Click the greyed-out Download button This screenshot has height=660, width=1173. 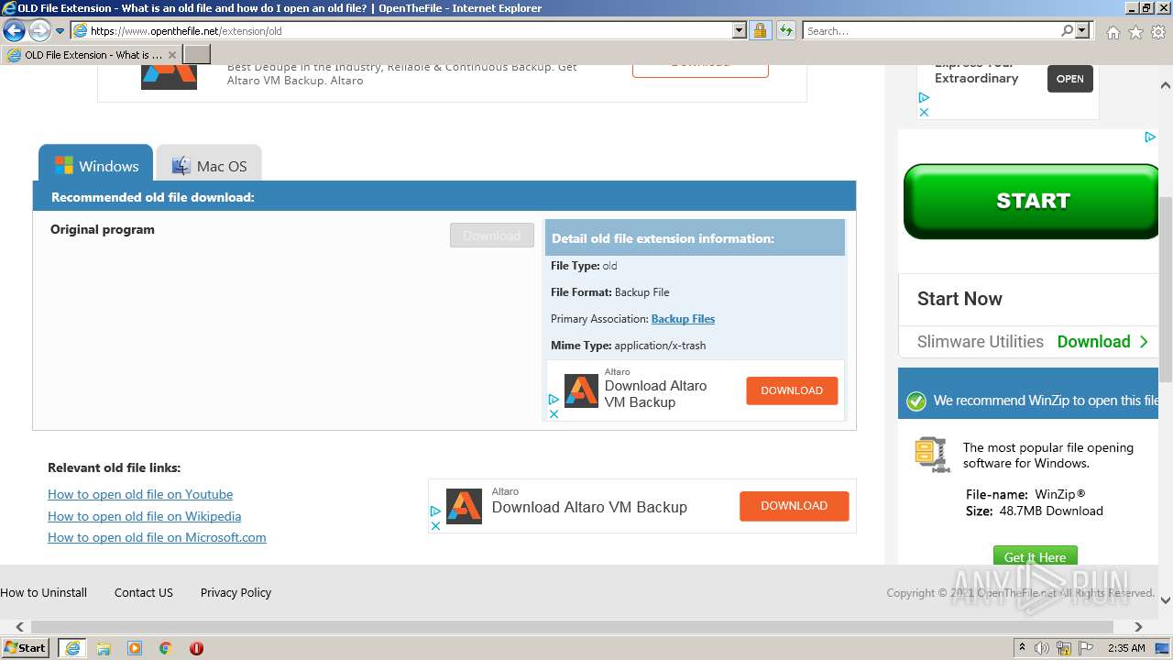(x=492, y=236)
